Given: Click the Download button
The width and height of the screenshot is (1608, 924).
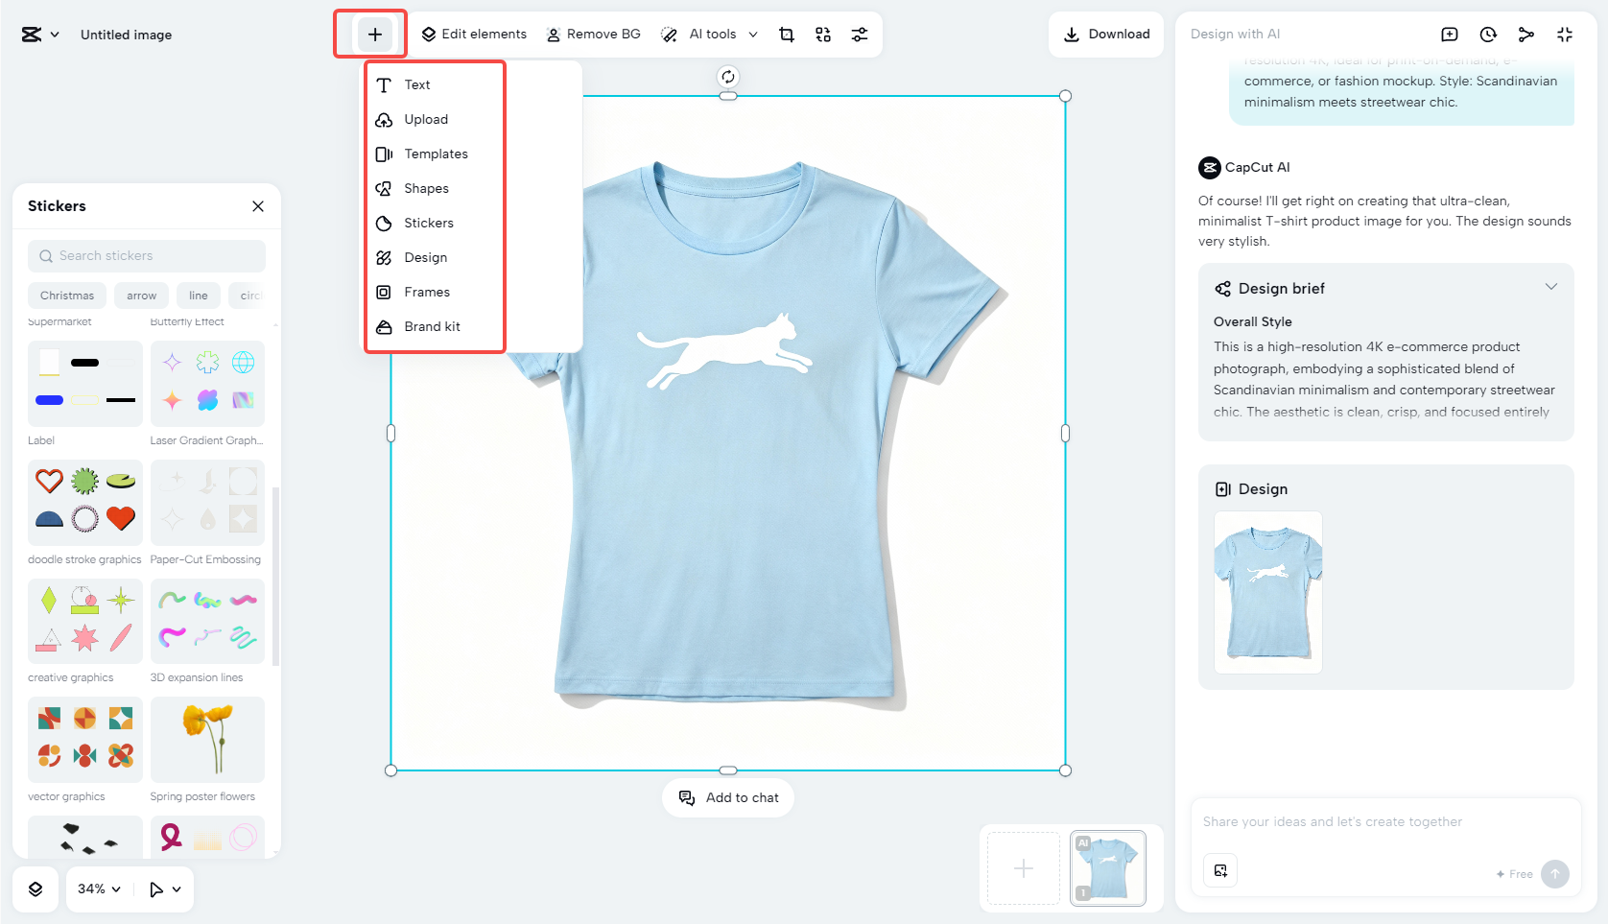Looking at the screenshot, I should tap(1106, 35).
